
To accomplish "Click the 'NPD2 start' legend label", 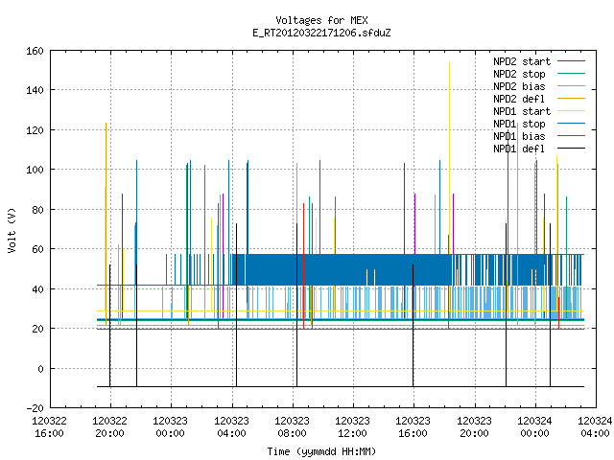I will pos(522,61).
